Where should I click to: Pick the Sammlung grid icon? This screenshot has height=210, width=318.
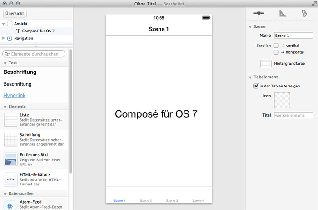point(10,139)
